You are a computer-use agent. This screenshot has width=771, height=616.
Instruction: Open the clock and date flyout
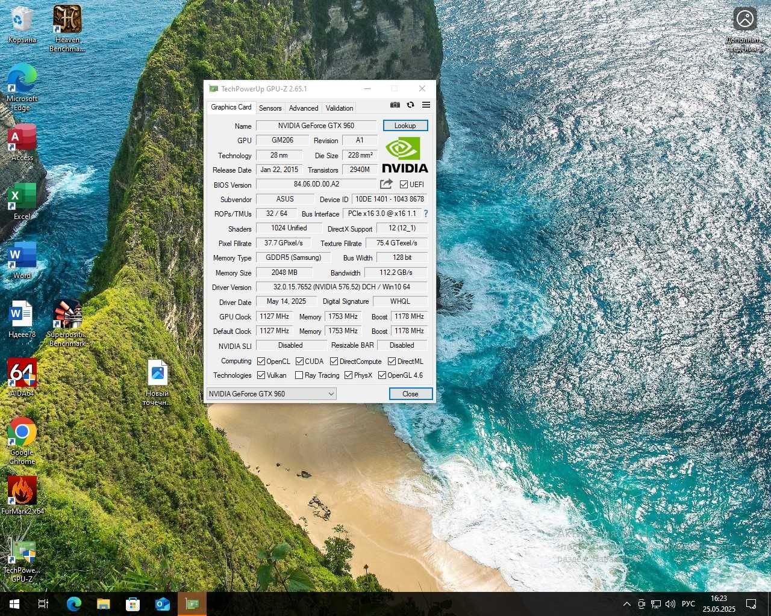(x=719, y=604)
